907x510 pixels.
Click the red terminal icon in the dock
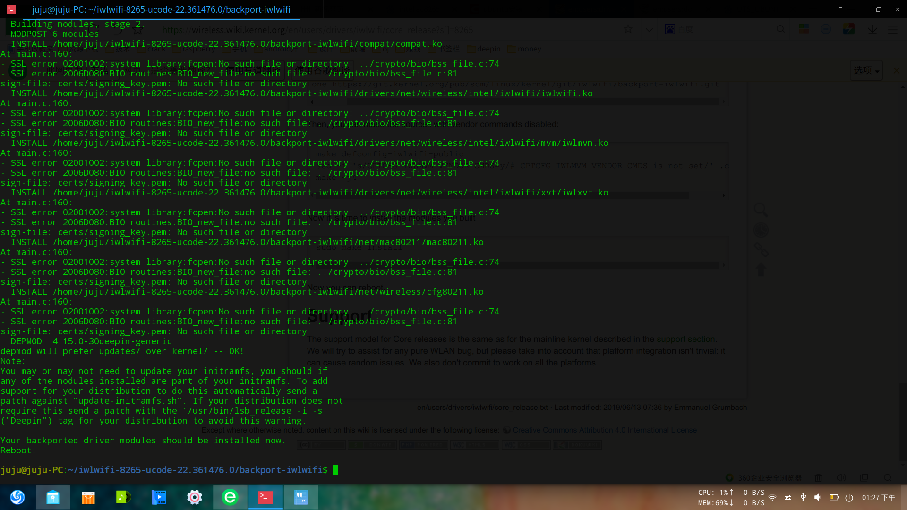point(265,497)
